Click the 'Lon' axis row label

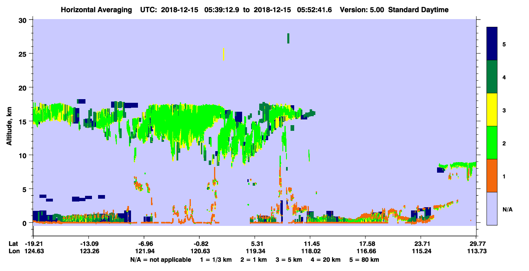pos(14,251)
